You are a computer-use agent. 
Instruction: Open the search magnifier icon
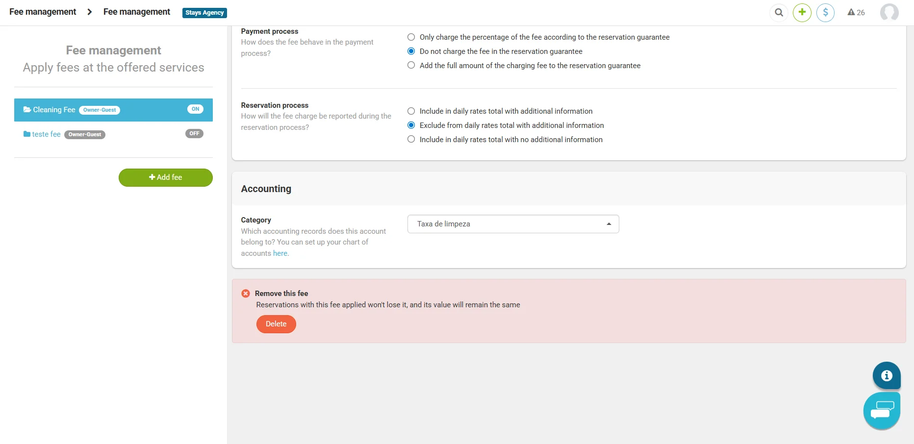point(779,13)
